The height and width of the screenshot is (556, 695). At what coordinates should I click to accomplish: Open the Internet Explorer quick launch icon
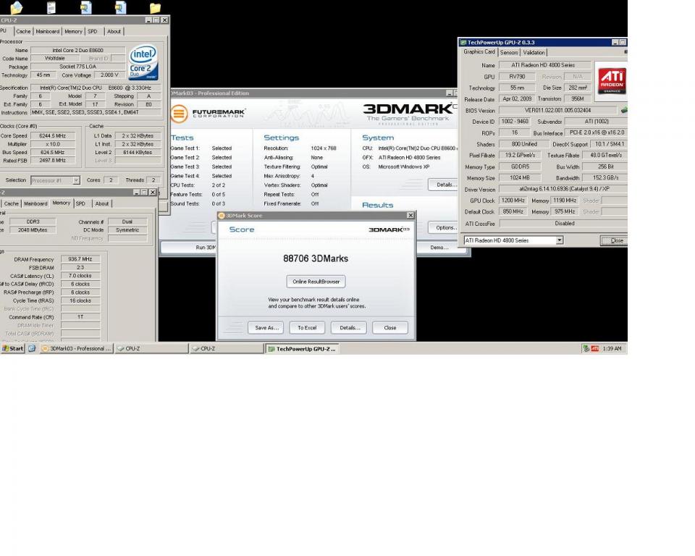(x=32, y=348)
